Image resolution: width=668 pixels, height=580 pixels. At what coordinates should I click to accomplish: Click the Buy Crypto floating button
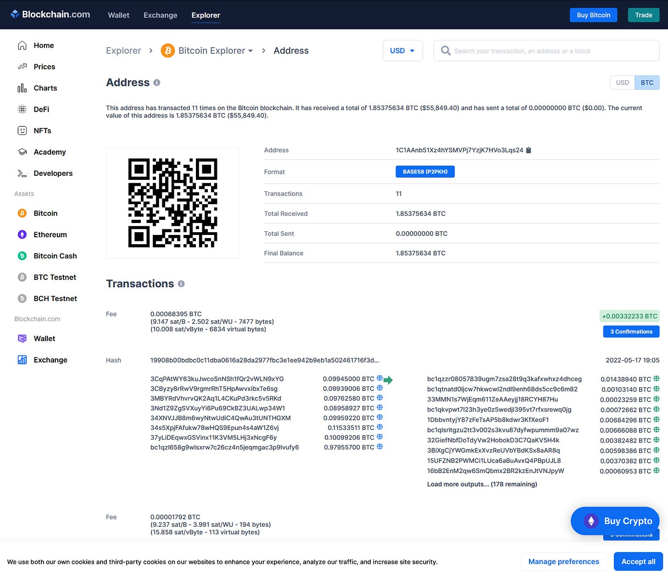click(x=615, y=521)
